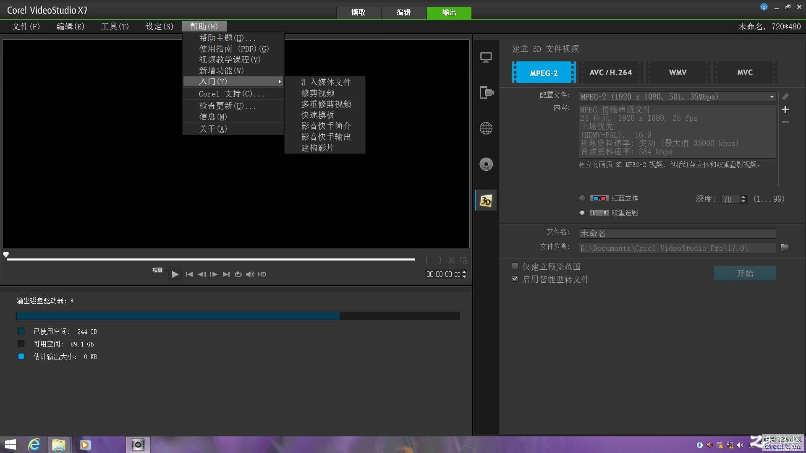Click the 开始 start button
This screenshot has height=453, width=806.
click(x=745, y=273)
